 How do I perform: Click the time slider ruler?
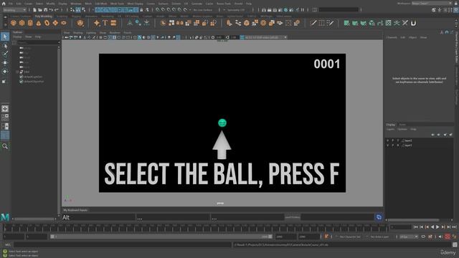tap(196, 228)
